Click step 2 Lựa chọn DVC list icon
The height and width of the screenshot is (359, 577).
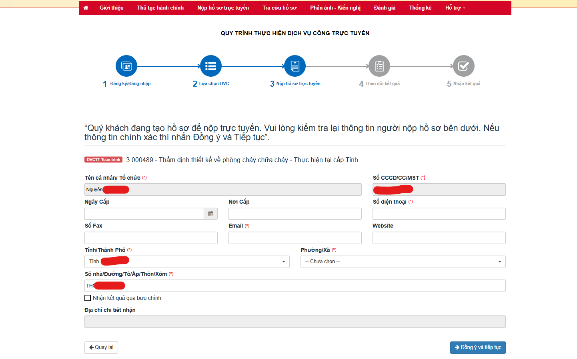pos(211,66)
